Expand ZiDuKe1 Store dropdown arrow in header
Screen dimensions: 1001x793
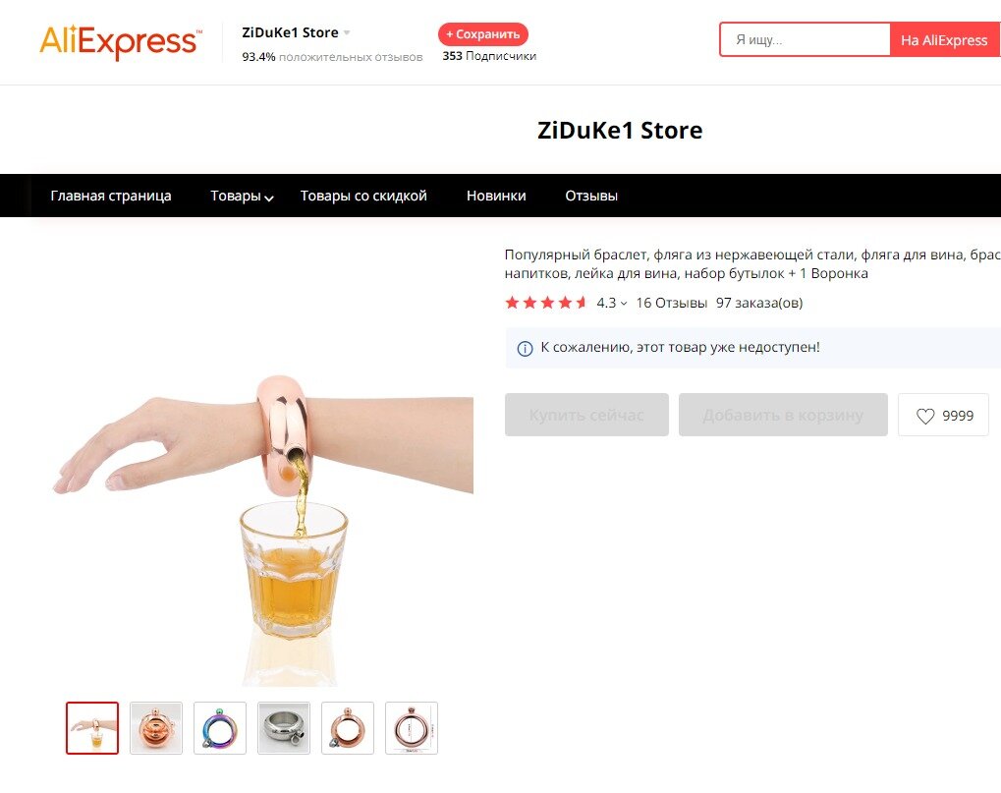[347, 32]
